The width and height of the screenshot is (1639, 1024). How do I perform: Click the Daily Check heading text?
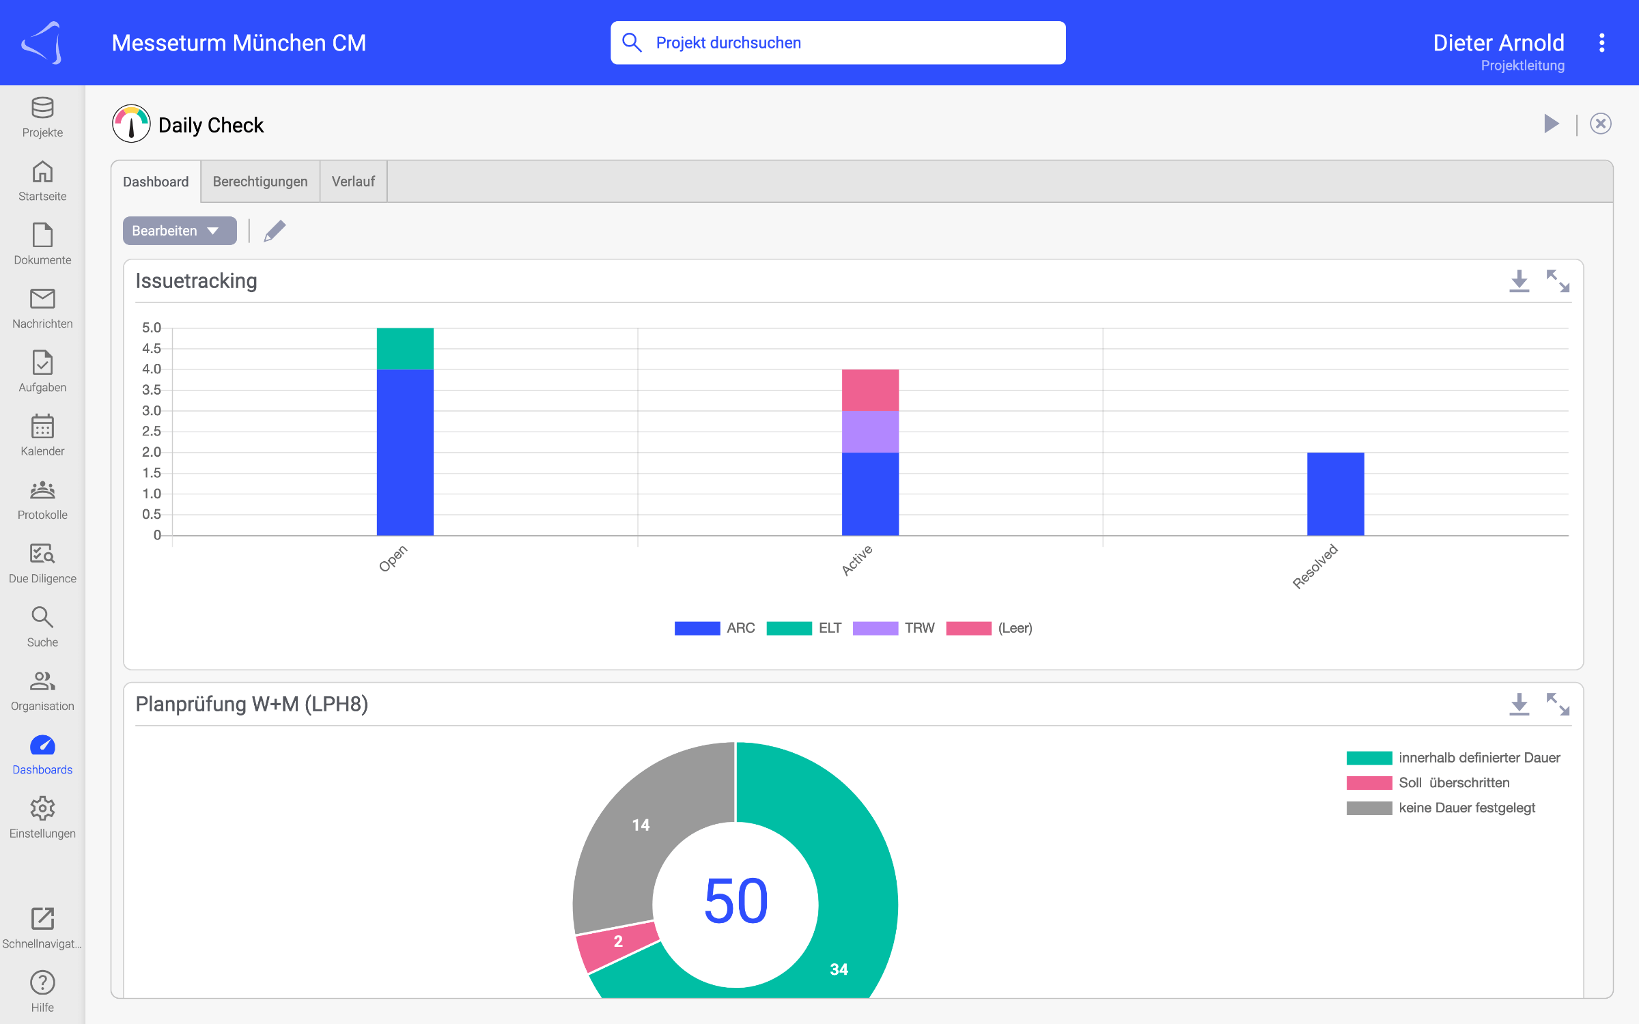coord(211,125)
